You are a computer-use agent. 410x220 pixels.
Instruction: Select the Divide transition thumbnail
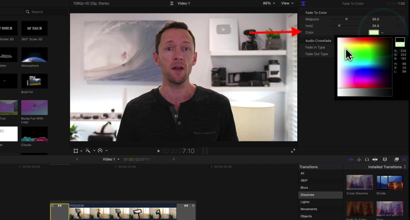[389, 182]
